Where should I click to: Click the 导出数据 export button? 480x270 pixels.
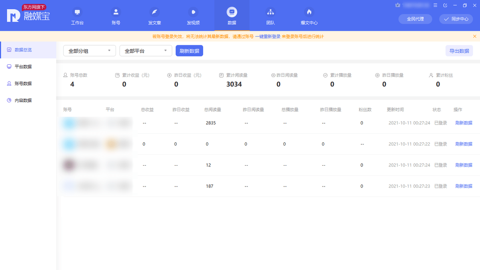tap(459, 51)
